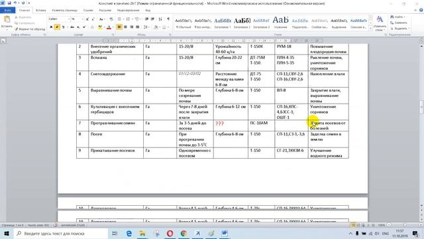Viewport: 424px width, 239px height.
Task: Open Word Help question mark icon
Action: pyautogui.click(x=421, y=10)
